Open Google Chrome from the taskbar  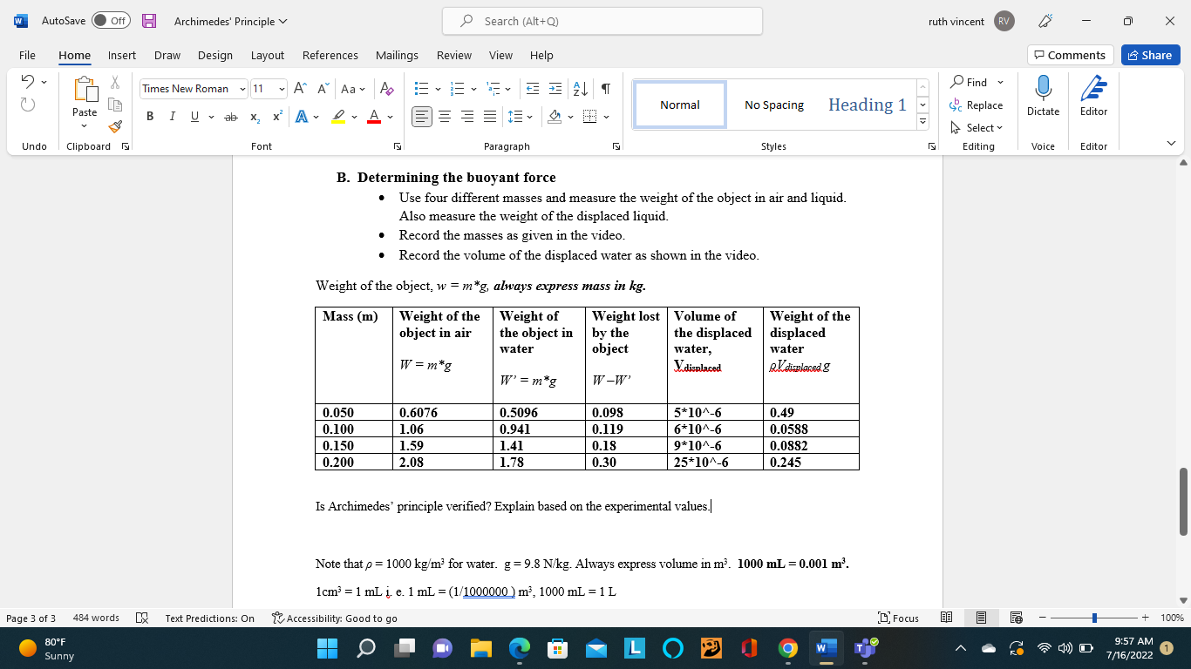pos(787,648)
